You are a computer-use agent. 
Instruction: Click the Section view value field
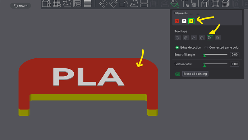(235, 64)
